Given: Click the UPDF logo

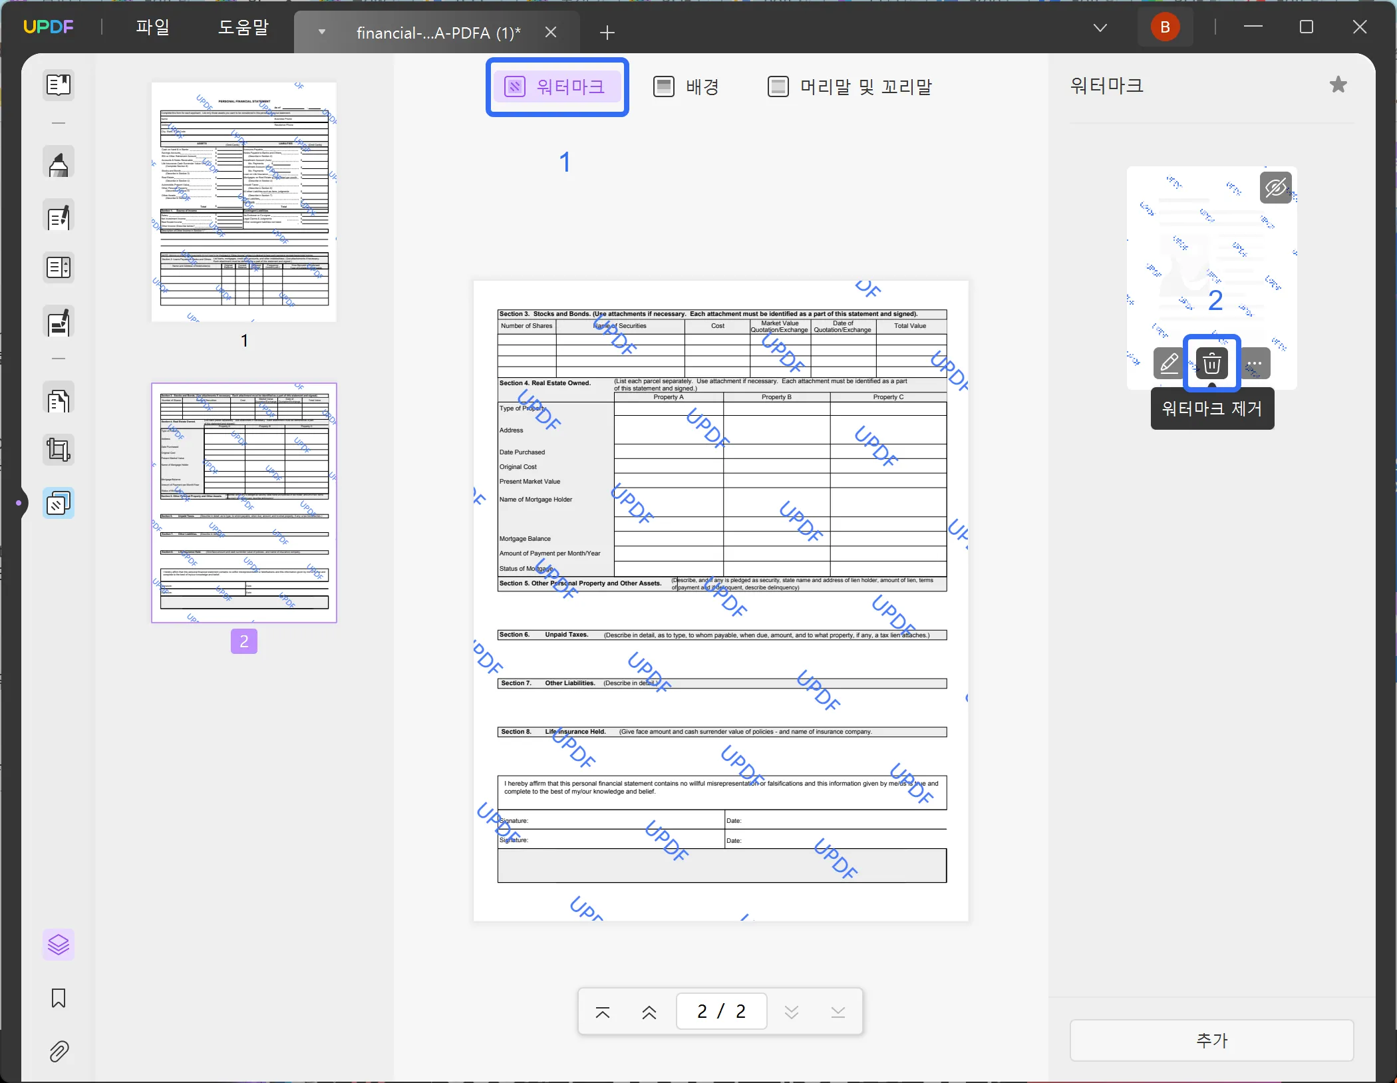Looking at the screenshot, I should 49,27.
